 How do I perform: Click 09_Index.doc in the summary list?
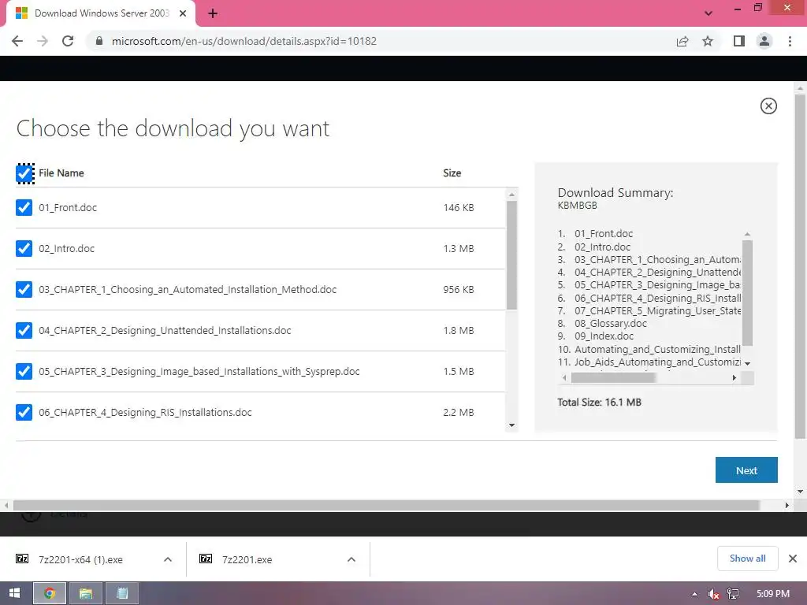coord(604,336)
